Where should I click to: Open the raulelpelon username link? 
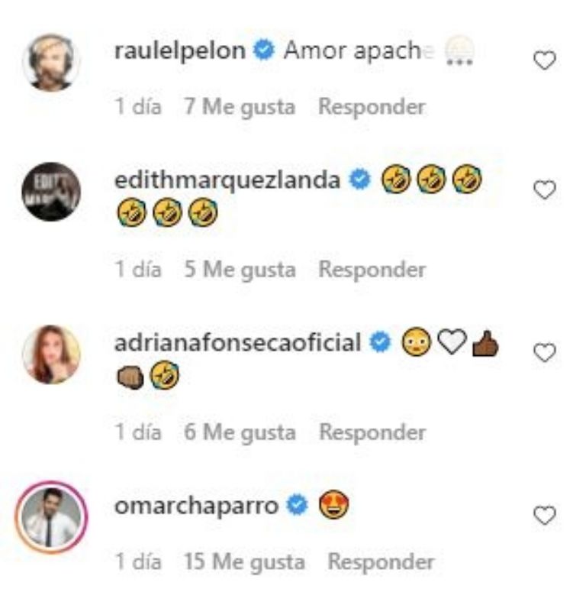point(180,51)
